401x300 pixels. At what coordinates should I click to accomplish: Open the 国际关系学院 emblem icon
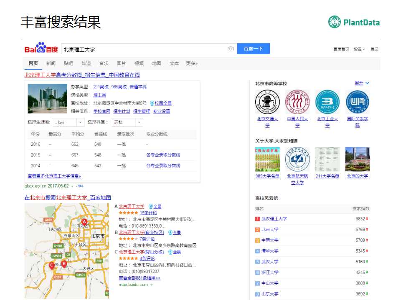pos(357,102)
